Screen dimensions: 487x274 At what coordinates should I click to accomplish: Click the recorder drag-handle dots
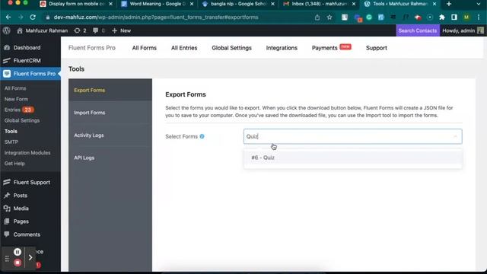[x=7, y=258]
